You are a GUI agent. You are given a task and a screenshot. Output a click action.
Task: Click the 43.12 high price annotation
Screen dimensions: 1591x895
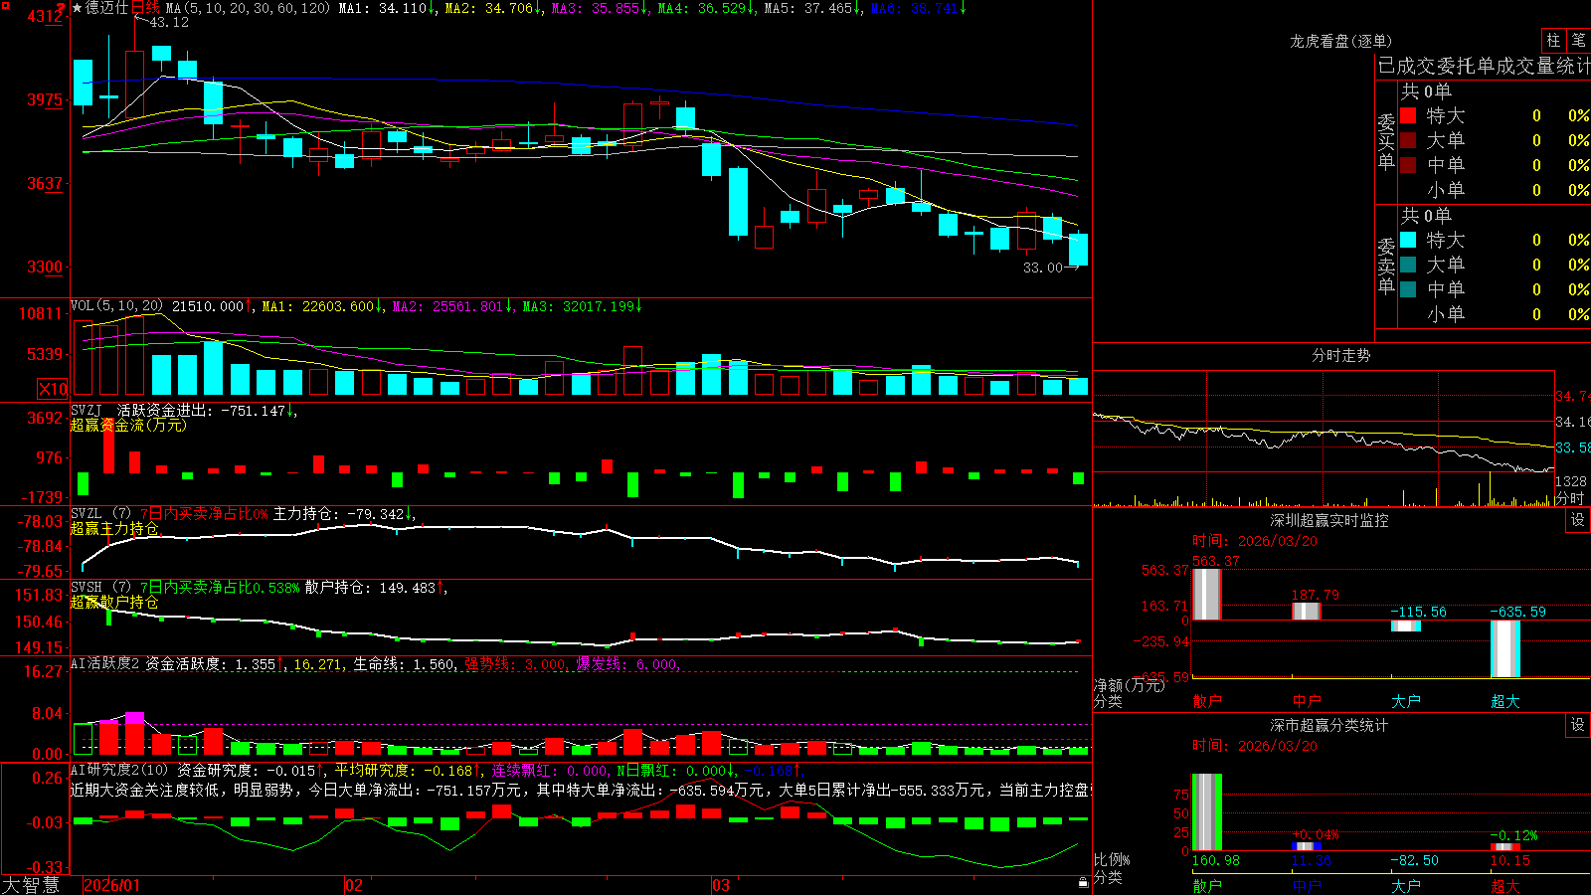[169, 22]
